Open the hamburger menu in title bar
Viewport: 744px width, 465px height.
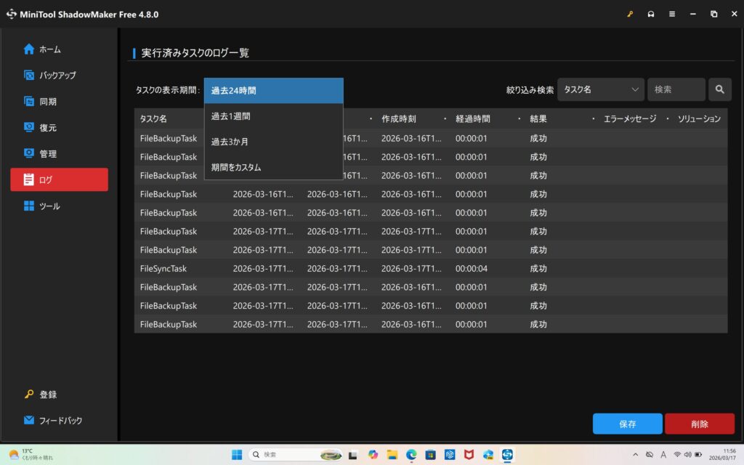pos(672,15)
